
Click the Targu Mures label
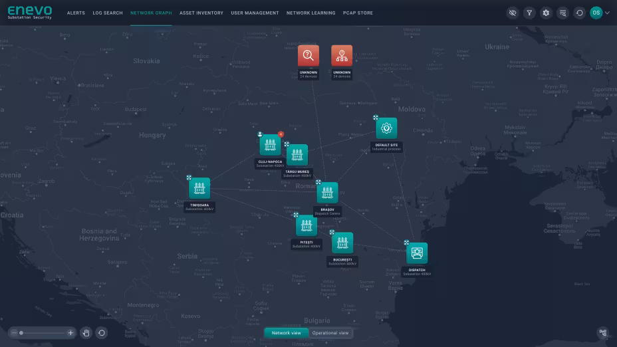pos(297,173)
